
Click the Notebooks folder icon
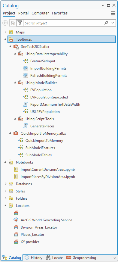(11, 162)
